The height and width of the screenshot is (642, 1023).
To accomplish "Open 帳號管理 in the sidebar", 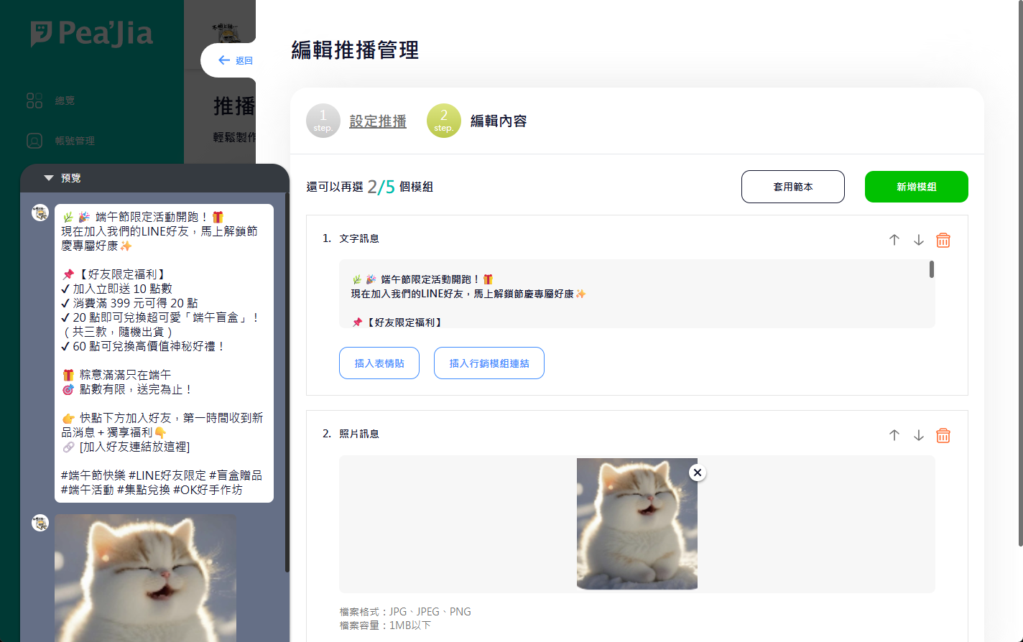I will coord(75,141).
